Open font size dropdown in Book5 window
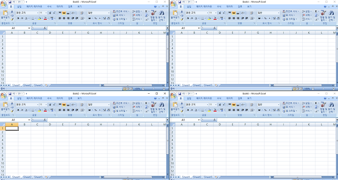Screen dimensions: 338x180 46,13
